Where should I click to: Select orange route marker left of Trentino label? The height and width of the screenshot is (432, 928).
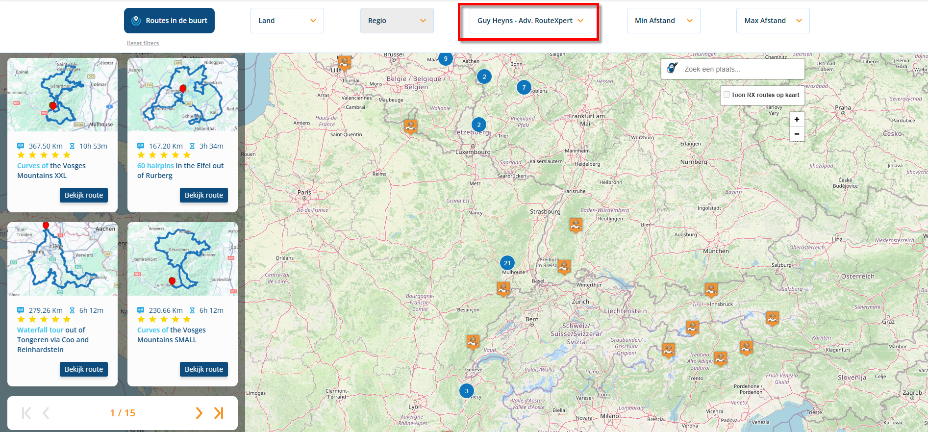pos(669,350)
